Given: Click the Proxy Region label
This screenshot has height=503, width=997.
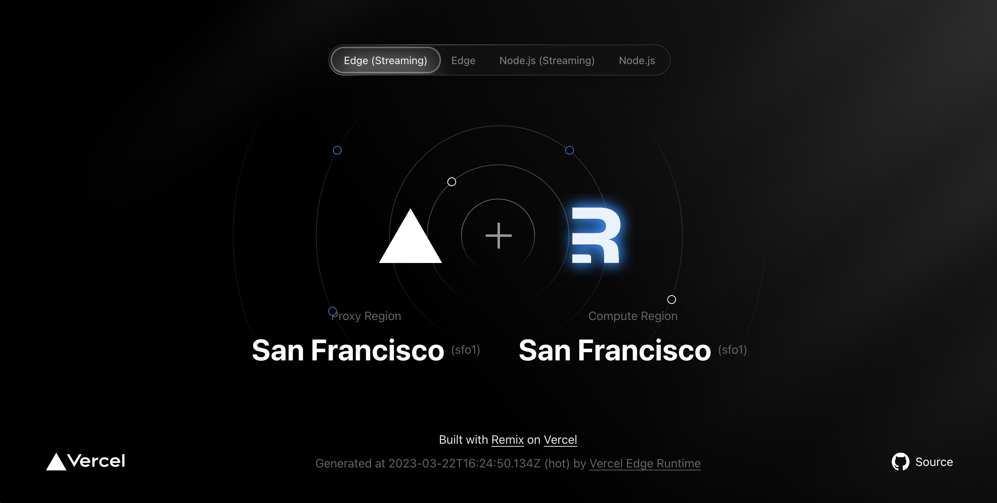Looking at the screenshot, I should (x=366, y=316).
